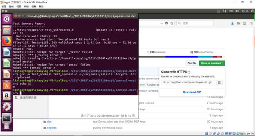Close the terminal window with the red button

pyautogui.click(x=16, y=16)
